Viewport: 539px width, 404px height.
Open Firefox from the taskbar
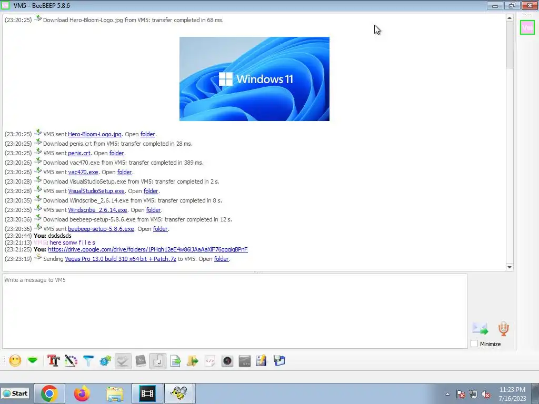pos(82,393)
